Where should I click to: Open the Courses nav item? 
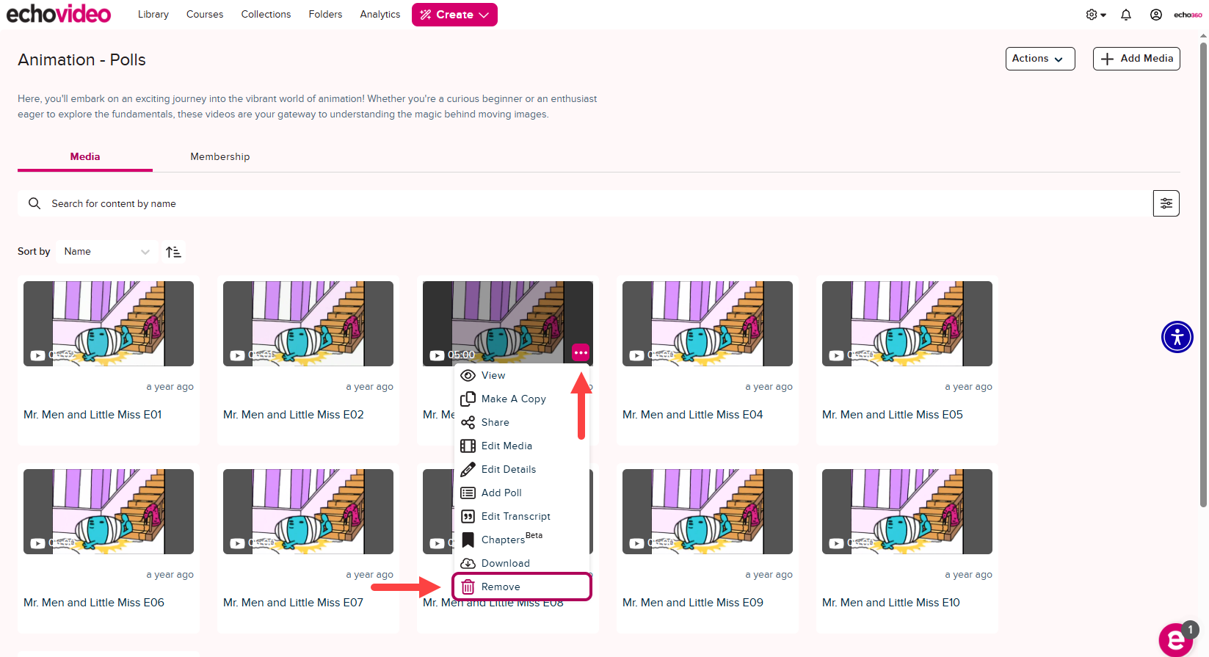coord(205,15)
